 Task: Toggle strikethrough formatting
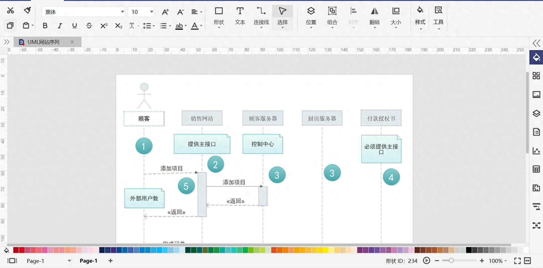click(x=89, y=26)
